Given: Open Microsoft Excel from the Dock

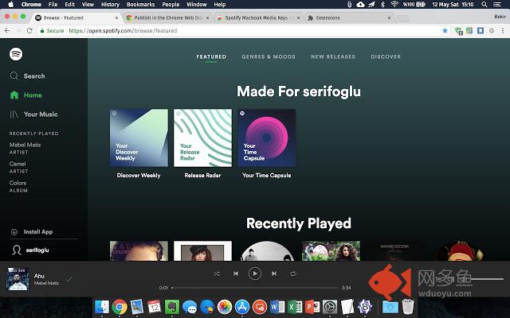Looking at the screenshot, I should [x=295, y=307].
